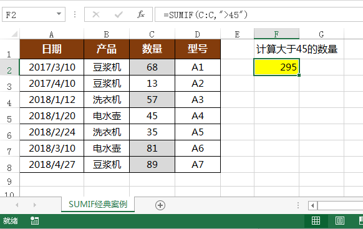Click the 日期 header cell
The image size is (363, 229).
point(52,49)
